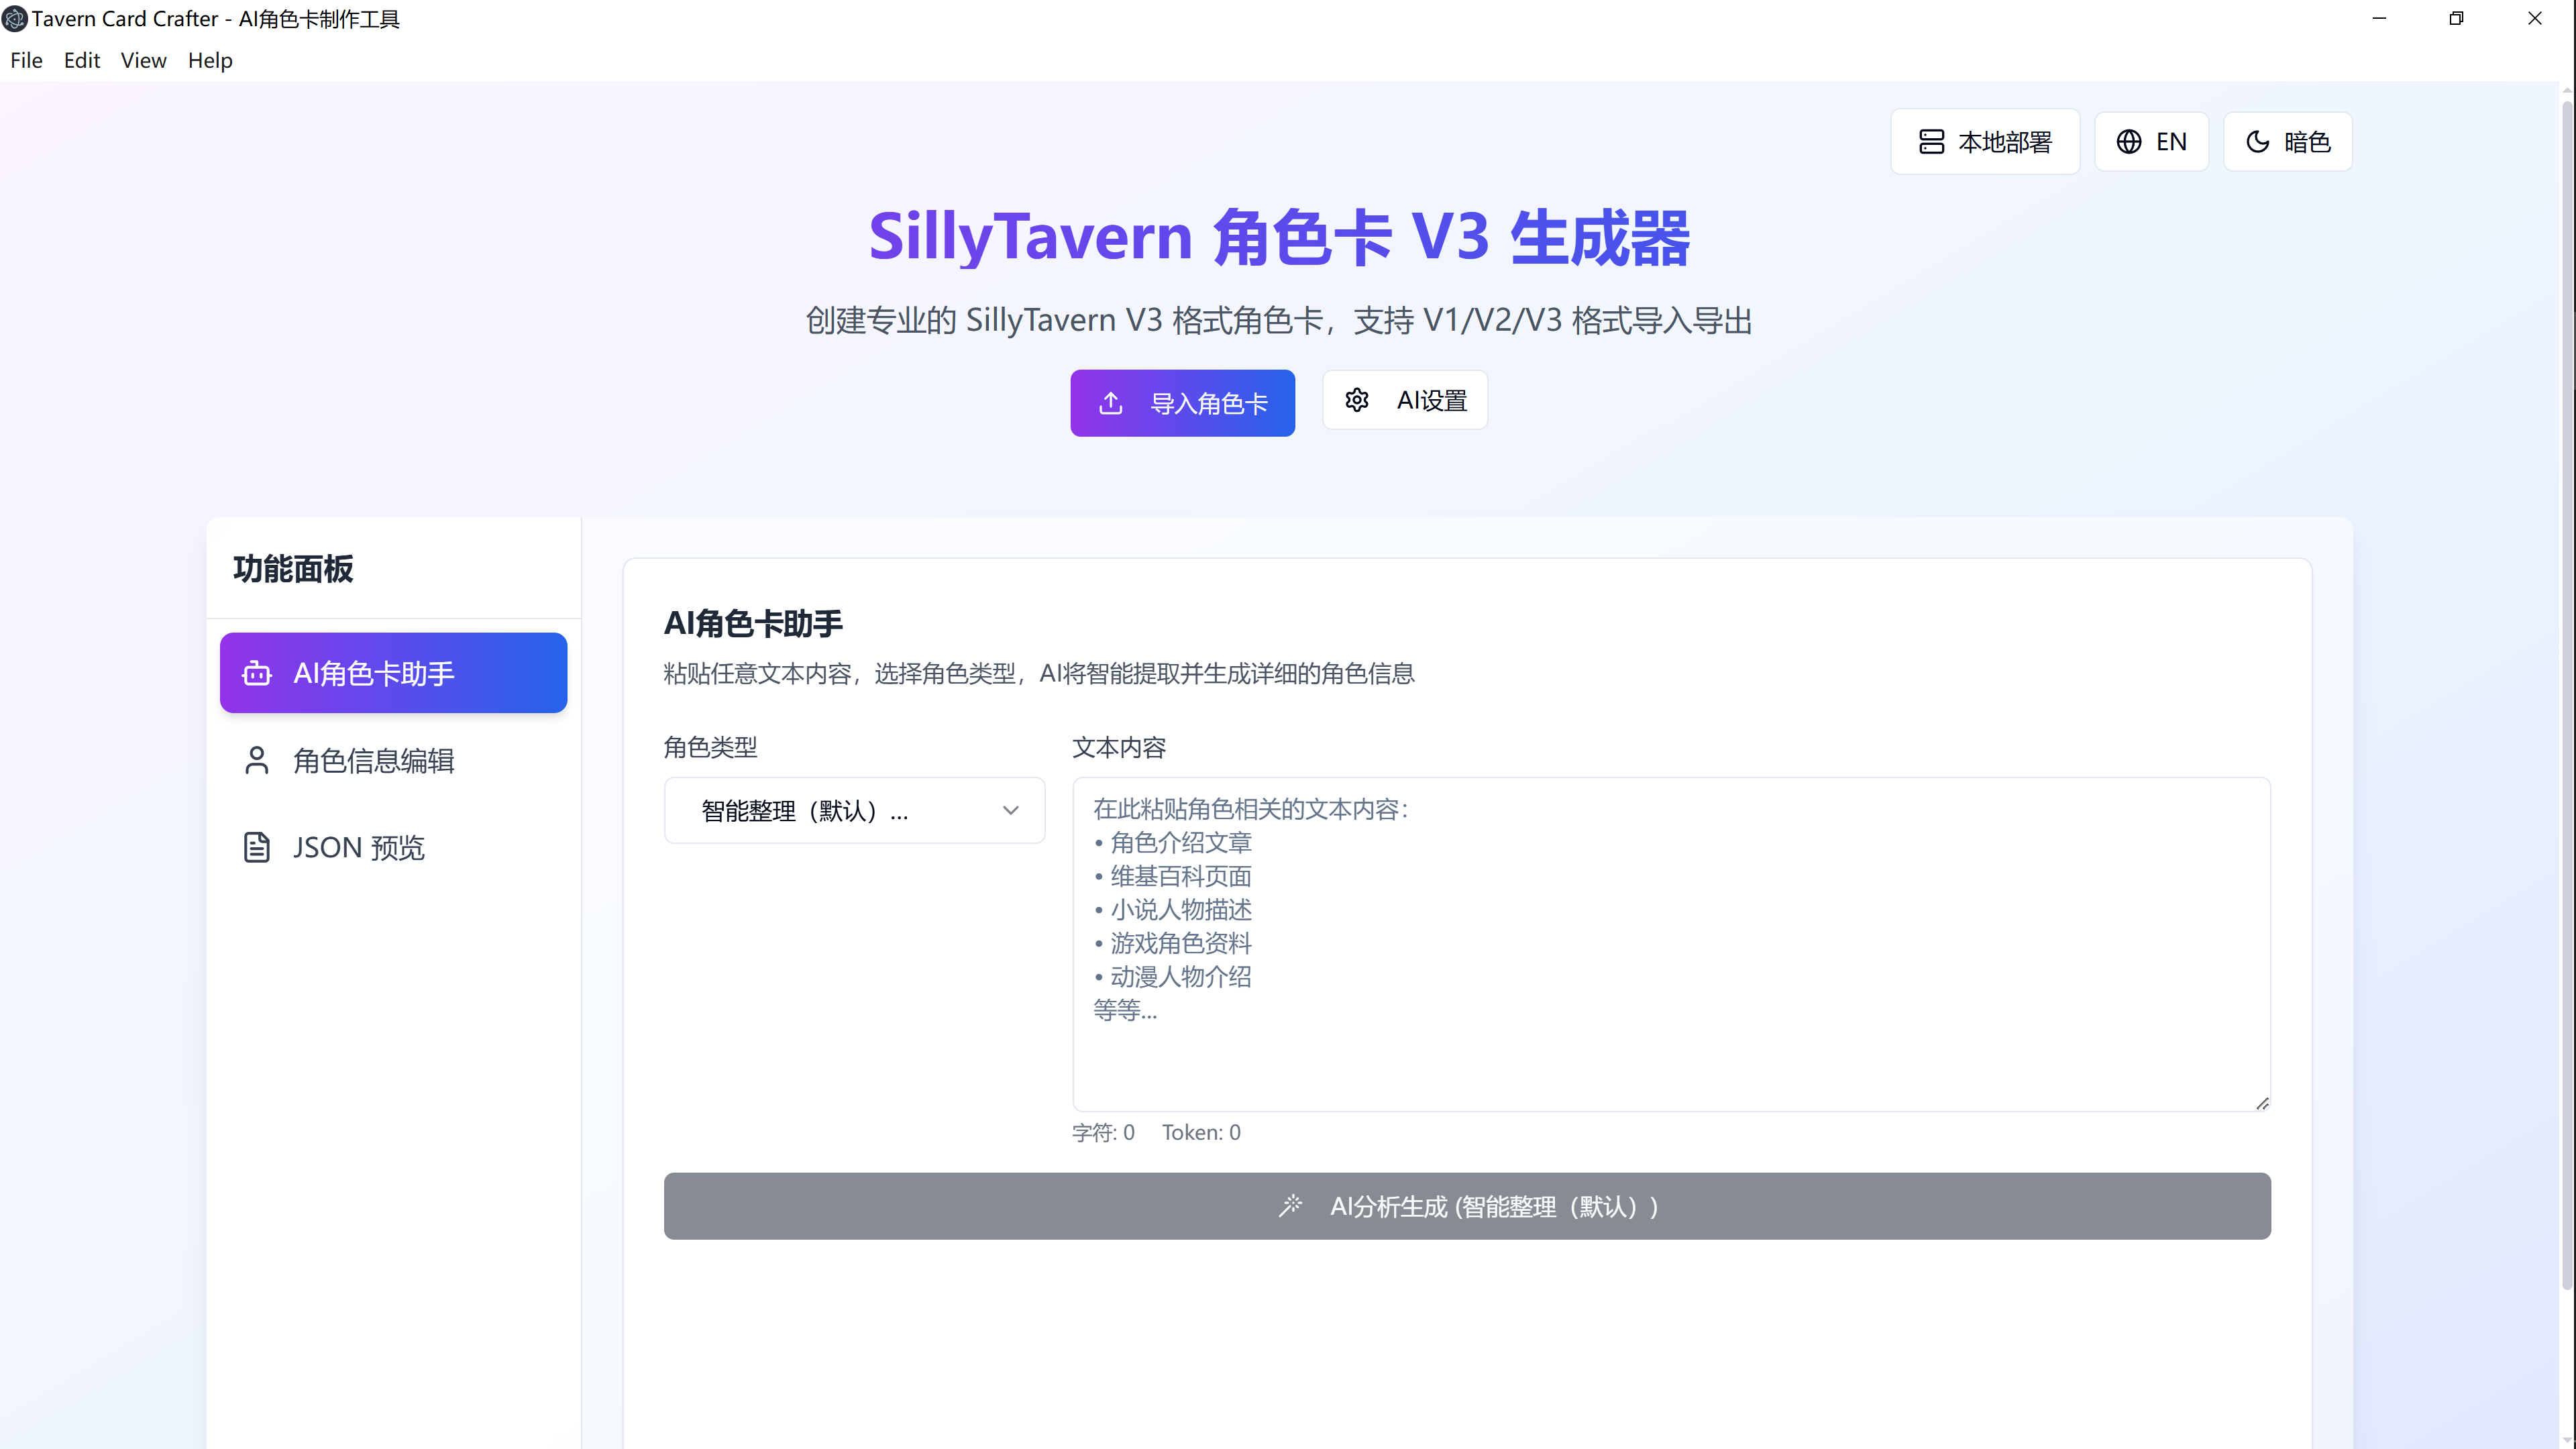Click the robot icon beside AI角色卡助手
Viewport: 2576px width, 1449px height.
pos(257,673)
